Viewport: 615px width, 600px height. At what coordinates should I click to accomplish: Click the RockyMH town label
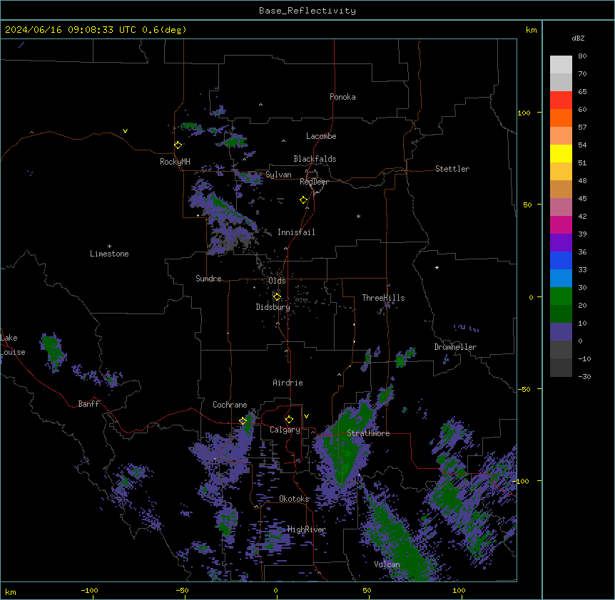[x=175, y=162]
